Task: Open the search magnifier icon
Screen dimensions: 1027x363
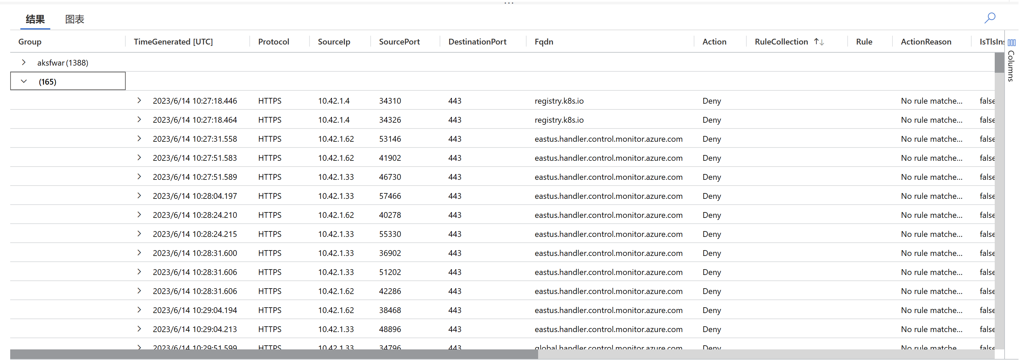Action: click(x=990, y=18)
